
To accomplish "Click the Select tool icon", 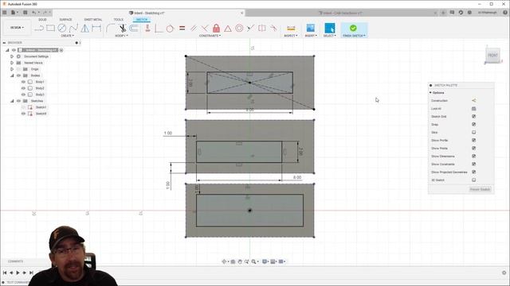I will (x=329, y=28).
